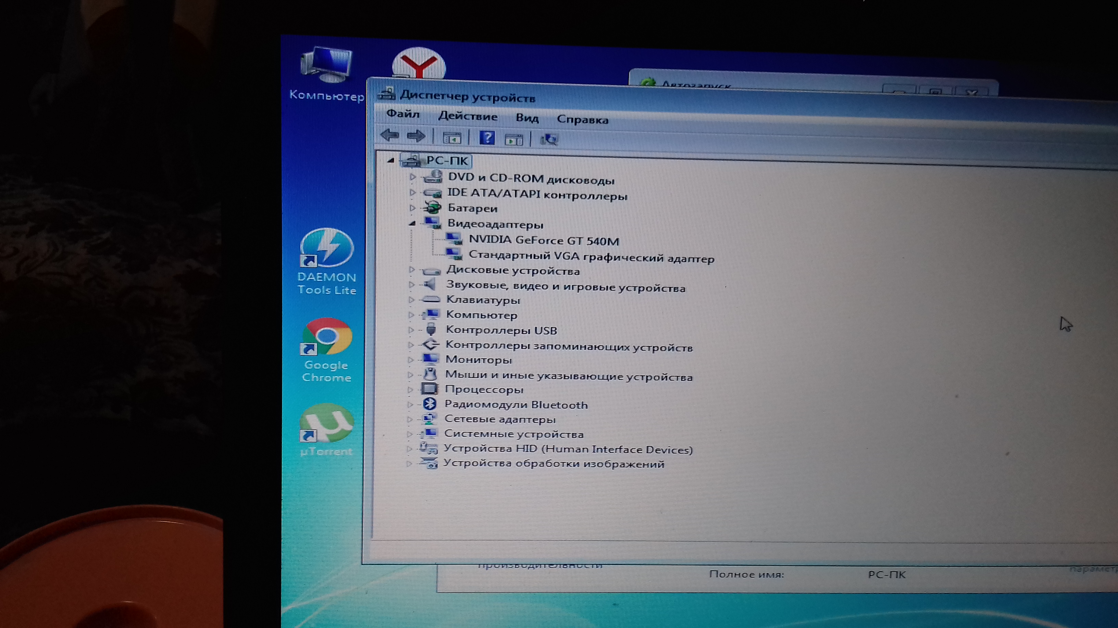1118x628 pixels.
Task: Click the Устройства обработки изображений camera icon
Action: point(428,463)
